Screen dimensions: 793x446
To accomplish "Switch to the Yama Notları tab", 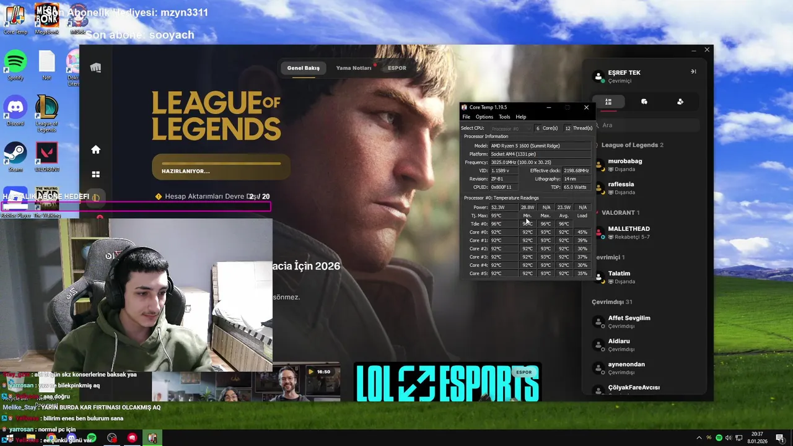I will [x=354, y=68].
